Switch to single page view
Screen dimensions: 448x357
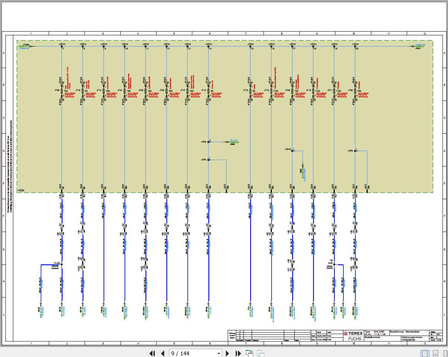(x=425, y=353)
